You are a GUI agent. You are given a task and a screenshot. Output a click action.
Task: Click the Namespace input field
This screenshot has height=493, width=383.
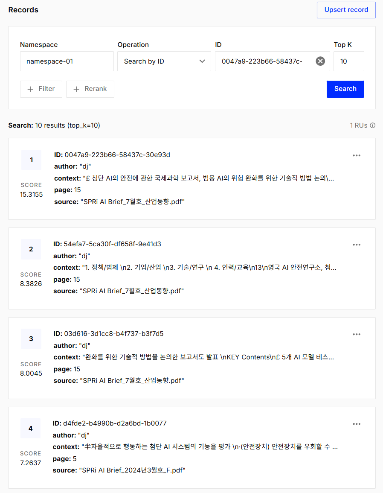[x=67, y=61]
